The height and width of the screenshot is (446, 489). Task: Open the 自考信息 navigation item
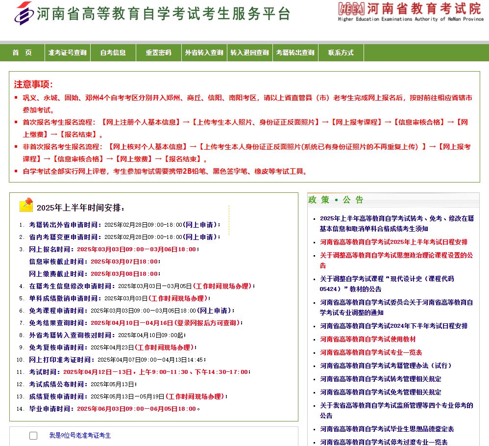coord(113,52)
